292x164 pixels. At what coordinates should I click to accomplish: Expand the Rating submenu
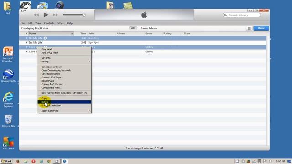64,61
